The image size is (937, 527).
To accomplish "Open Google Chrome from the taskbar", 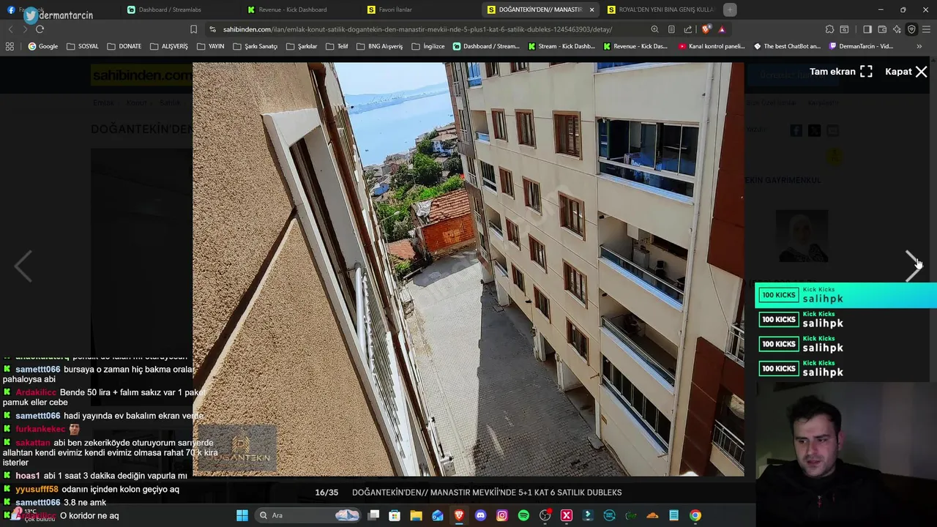I will coord(695,515).
